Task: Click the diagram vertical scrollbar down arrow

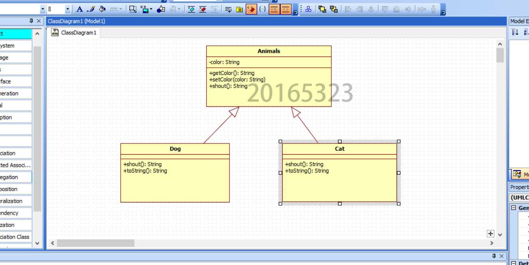Action: tap(500, 235)
